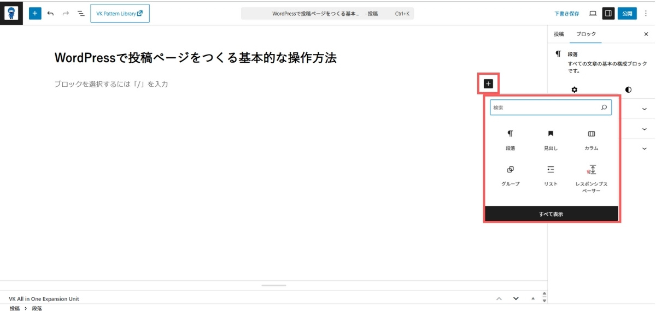Viewport: 656px width, 311px height.
Task: Click the meta box scrollbar up arrow
Action: 544,294
